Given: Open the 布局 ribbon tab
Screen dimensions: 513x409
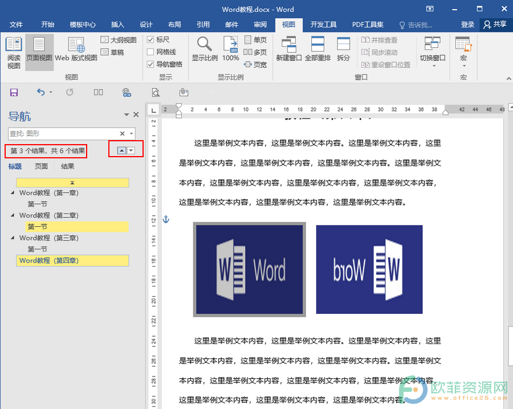Looking at the screenshot, I should (174, 24).
